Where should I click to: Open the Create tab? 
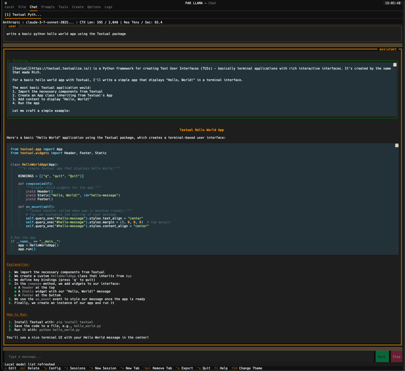(78, 7)
